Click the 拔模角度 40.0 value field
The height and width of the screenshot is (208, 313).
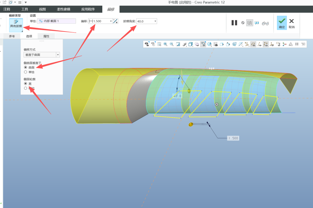[147, 21]
